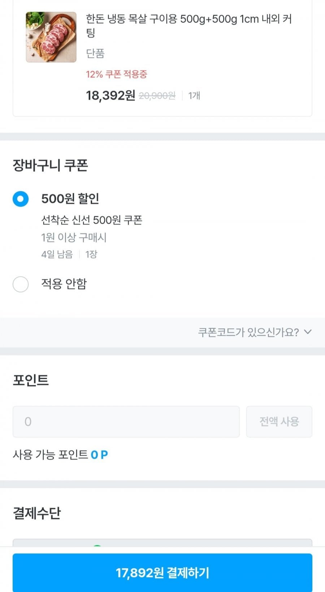Screen dimensions: 325x592
Task: Tap the 선착순 신선 500원 쿠폰 description
Action: point(92,220)
